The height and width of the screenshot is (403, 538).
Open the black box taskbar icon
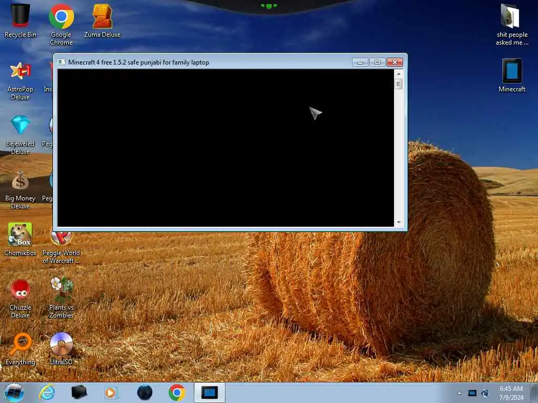click(79, 393)
